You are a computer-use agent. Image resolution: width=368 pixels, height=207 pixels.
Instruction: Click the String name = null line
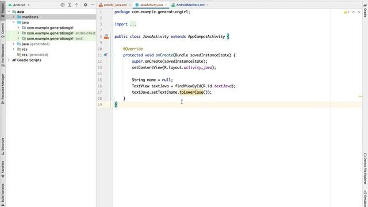point(152,80)
